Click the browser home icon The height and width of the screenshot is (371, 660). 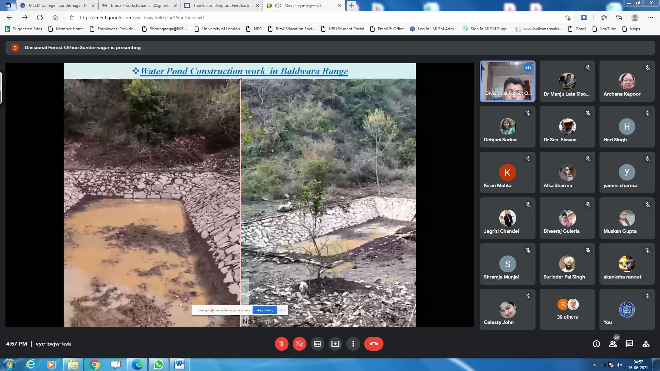click(55, 18)
